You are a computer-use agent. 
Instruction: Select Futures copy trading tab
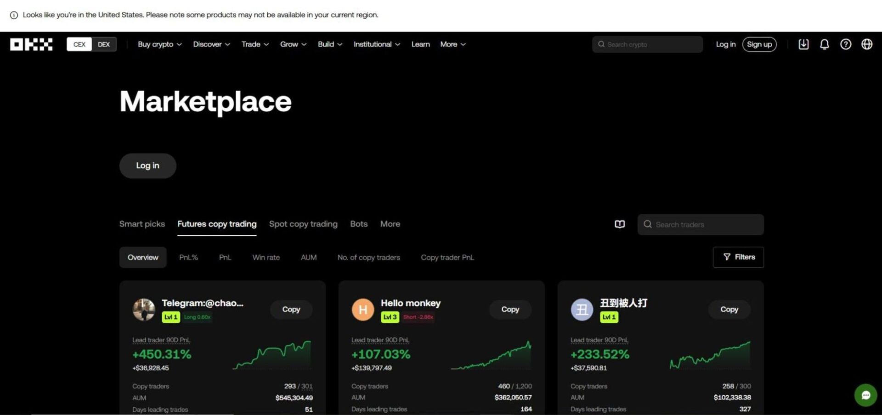click(x=217, y=224)
